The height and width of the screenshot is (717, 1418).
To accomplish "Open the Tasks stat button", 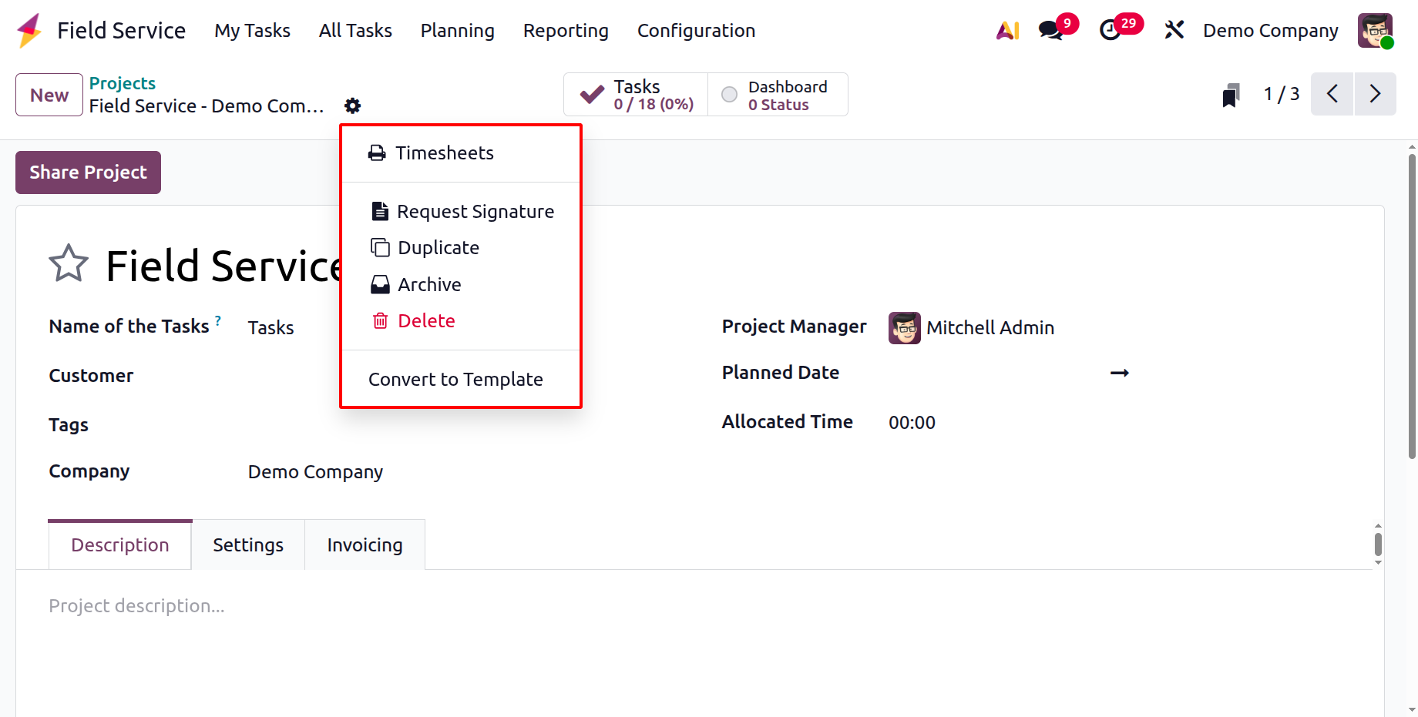I will 637,95.
